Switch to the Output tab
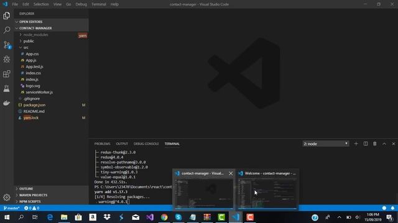The width and height of the screenshot is (398, 223). click(122, 144)
